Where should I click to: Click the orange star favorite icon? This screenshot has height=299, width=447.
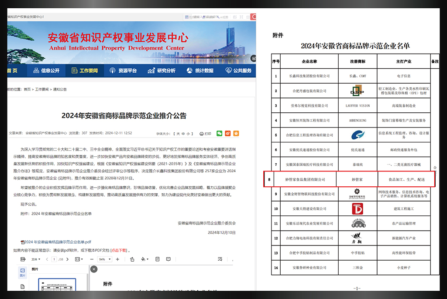pyautogui.click(x=236, y=133)
